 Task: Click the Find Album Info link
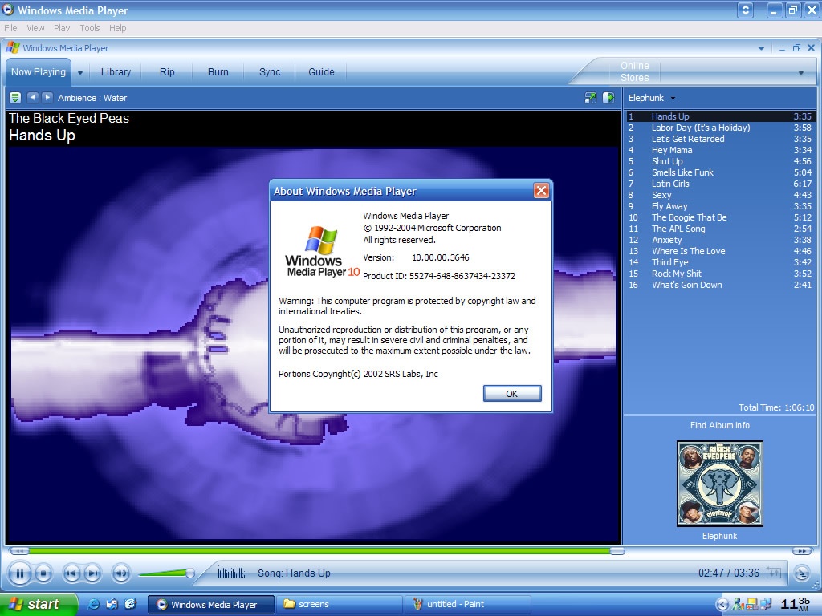click(718, 425)
